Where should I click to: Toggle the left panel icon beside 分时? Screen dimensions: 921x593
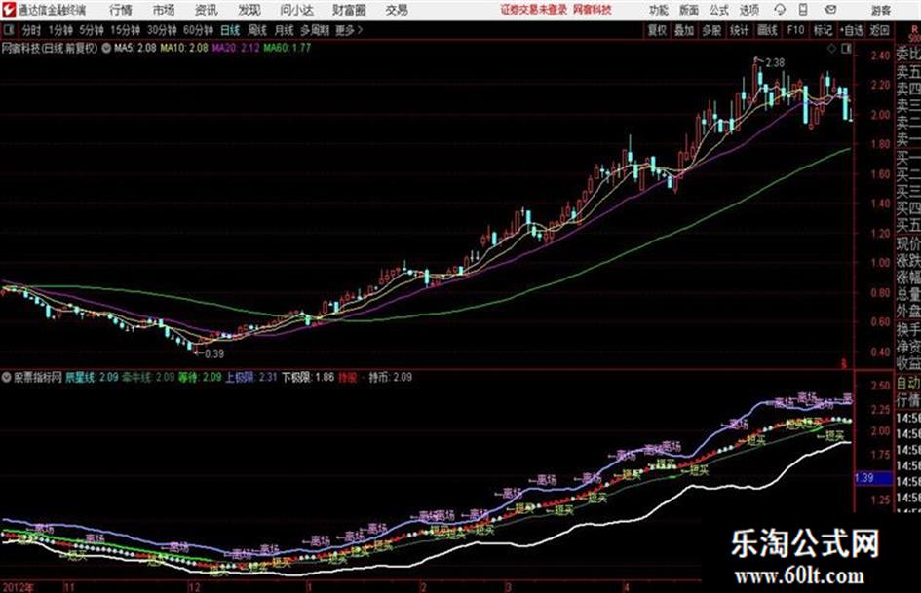[8, 30]
